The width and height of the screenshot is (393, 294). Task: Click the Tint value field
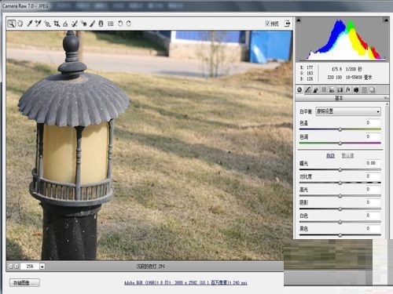pos(373,136)
